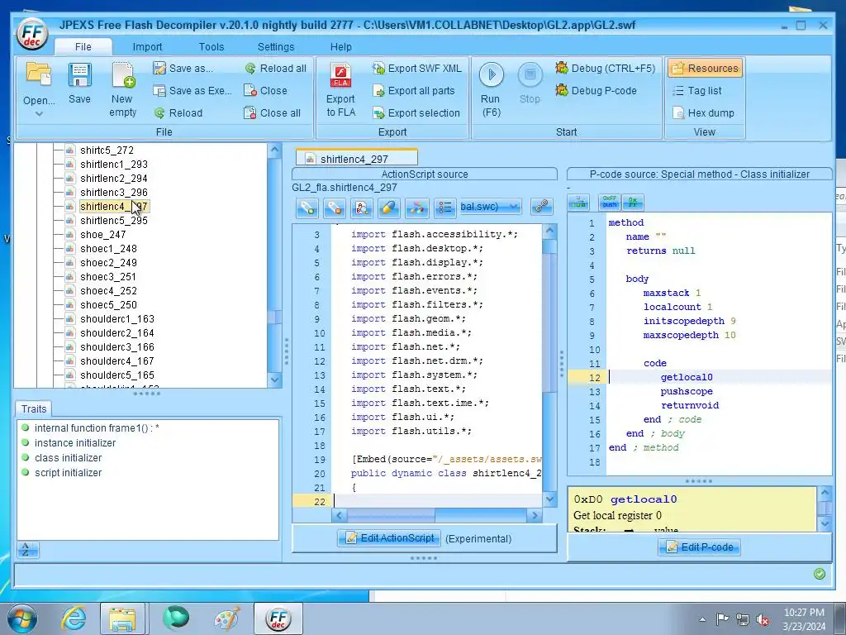Click Save as Exe... option
Image resolution: width=846 pixels, height=635 pixels.
click(192, 91)
